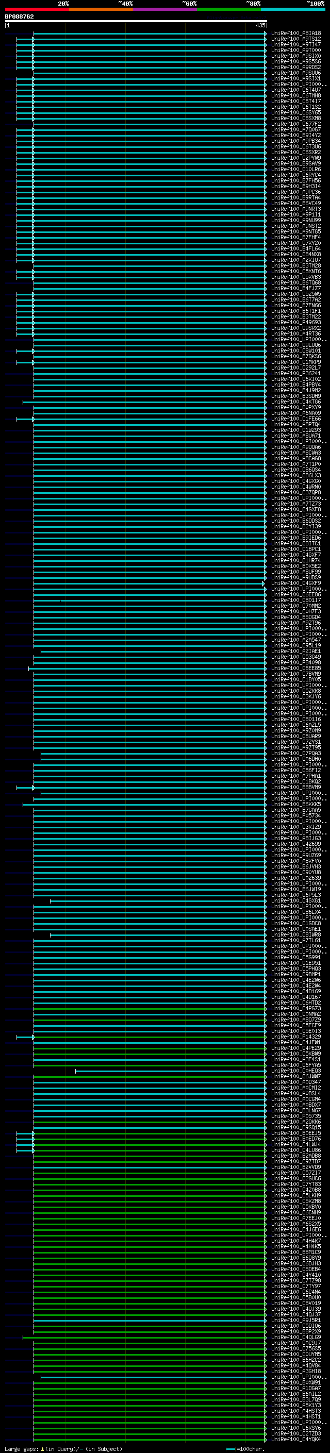The width and height of the screenshot is (330, 1453).
Task: Click the cyan ~100% identity legend segment
Action: tap(293, 9)
